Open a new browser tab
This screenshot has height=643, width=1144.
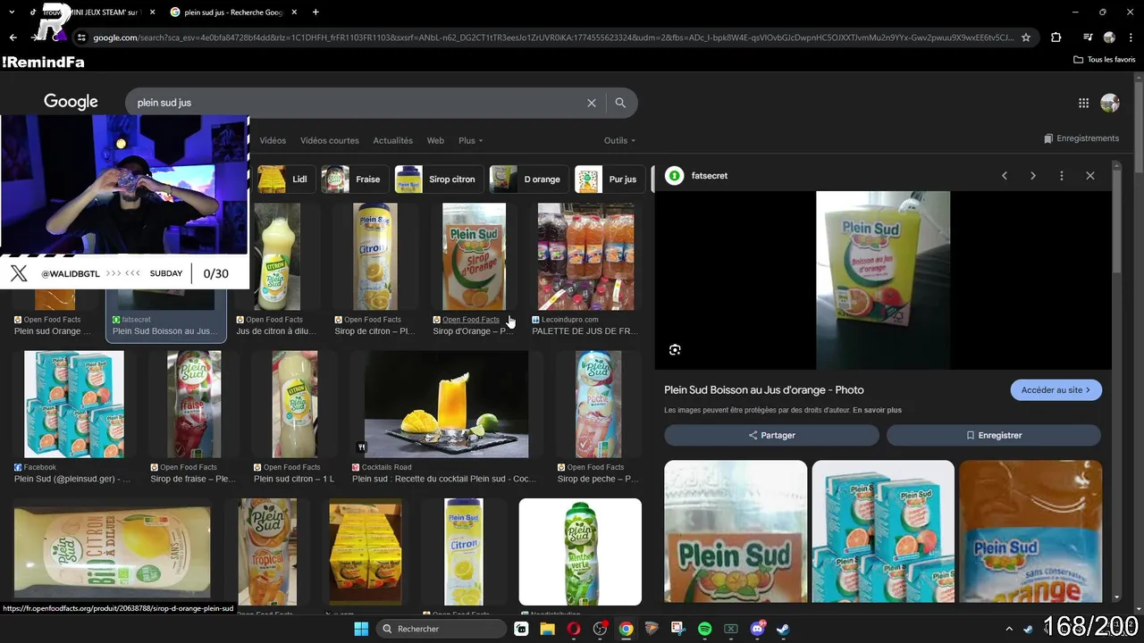pos(315,13)
